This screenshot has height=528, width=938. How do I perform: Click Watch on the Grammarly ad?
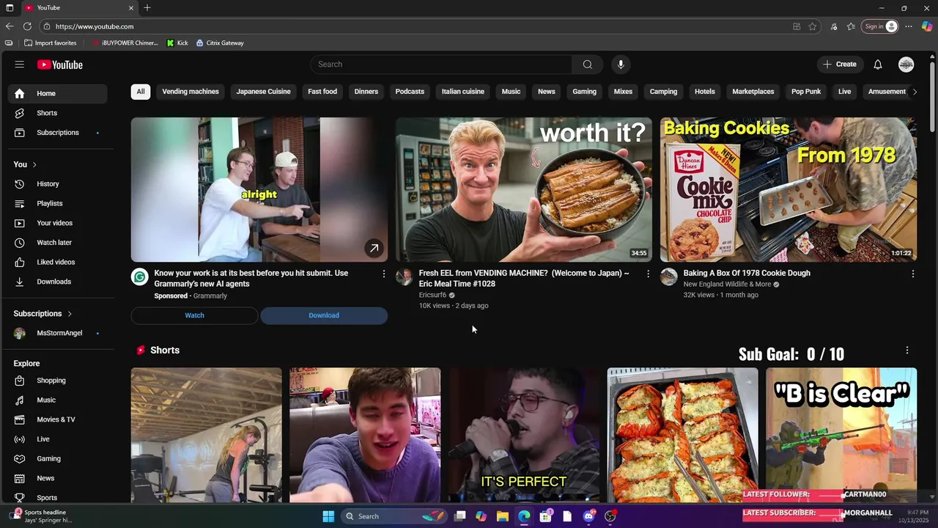click(194, 315)
